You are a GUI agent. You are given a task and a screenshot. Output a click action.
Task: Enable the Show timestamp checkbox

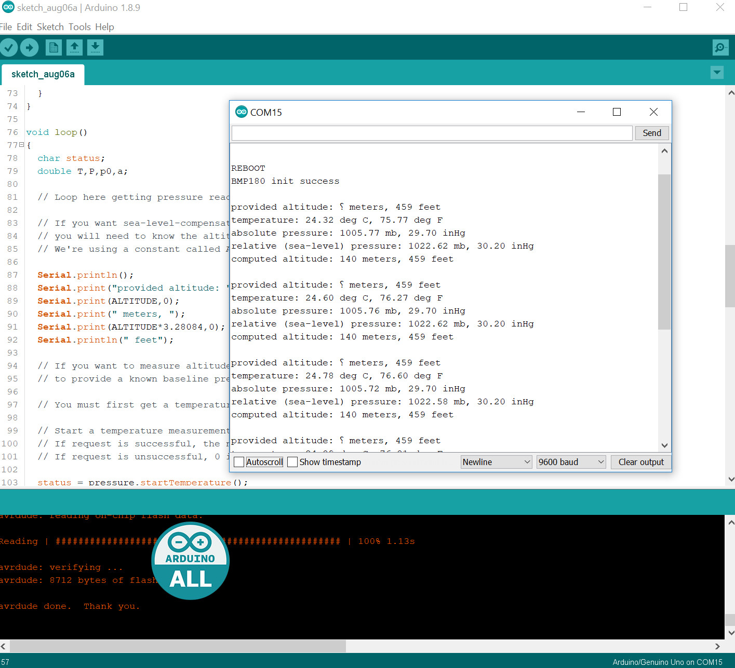[292, 462]
